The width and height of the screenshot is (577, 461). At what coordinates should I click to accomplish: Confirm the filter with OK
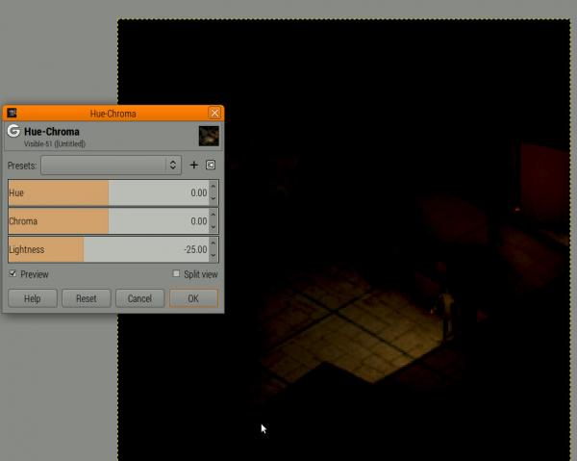pyautogui.click(x=193, y=298)
